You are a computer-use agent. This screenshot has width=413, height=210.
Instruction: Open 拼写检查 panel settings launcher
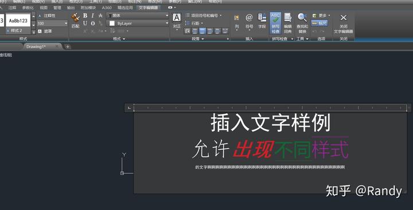pyautogui.click(x=292, y=39)
